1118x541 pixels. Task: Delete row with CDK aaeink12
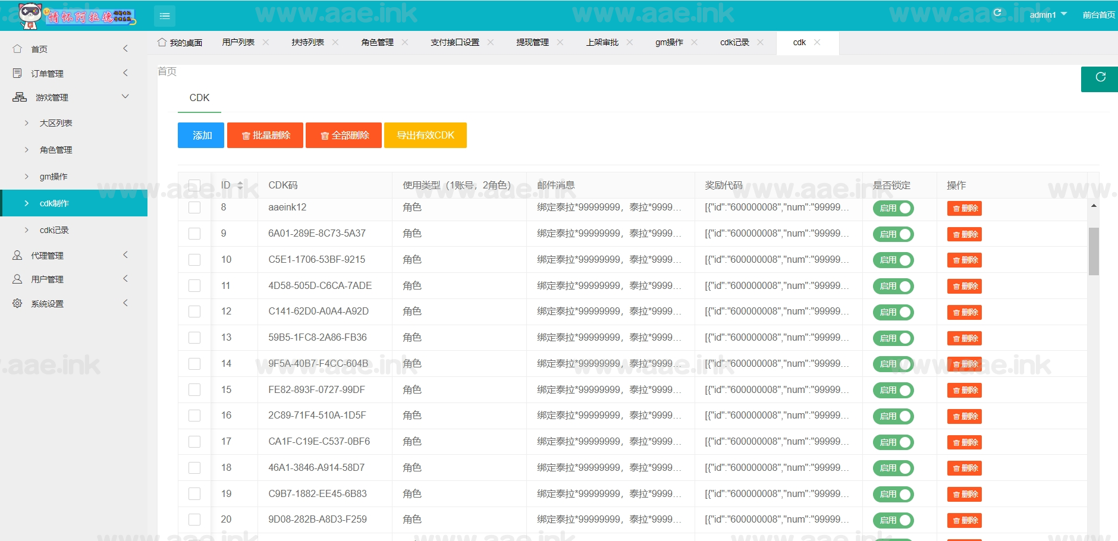click(965, 208)
